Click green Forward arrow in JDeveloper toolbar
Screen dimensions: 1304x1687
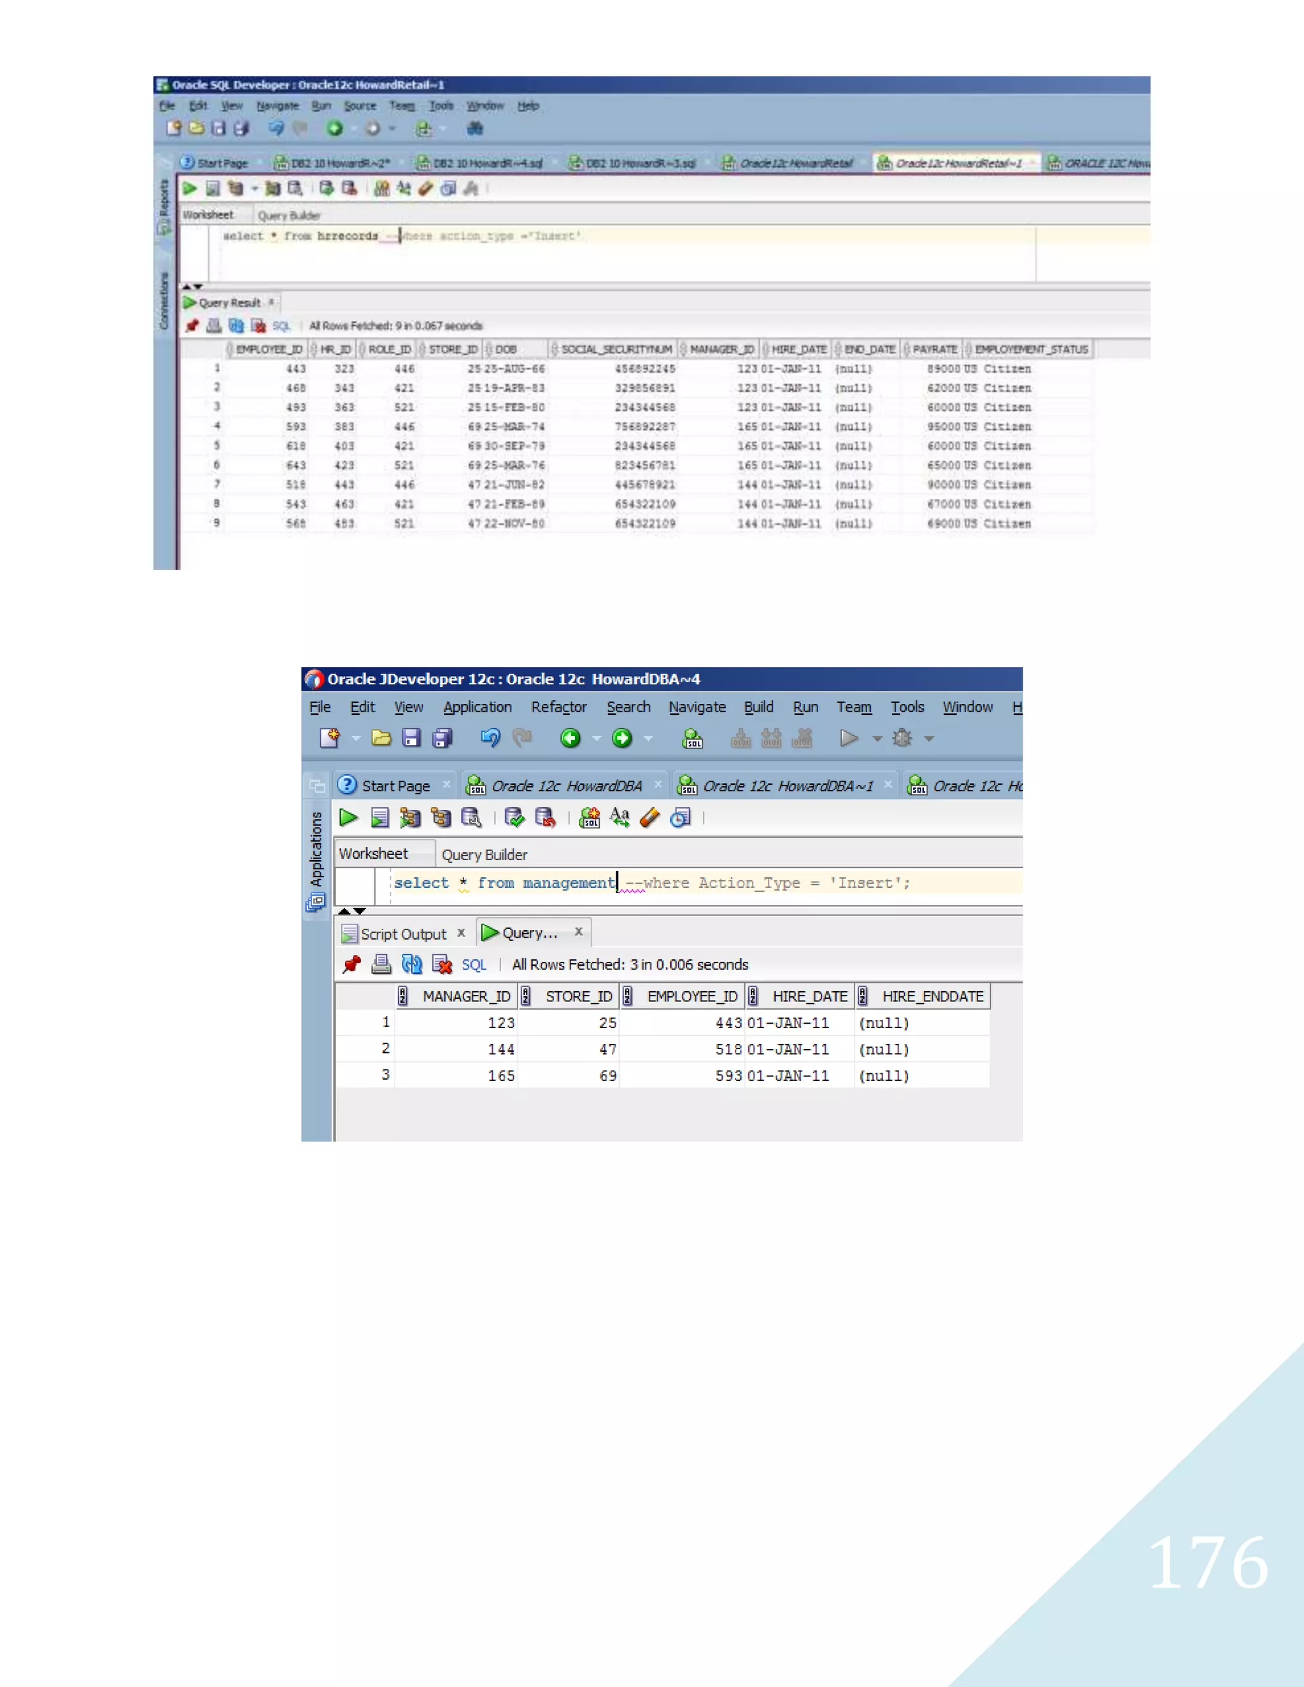622,738
